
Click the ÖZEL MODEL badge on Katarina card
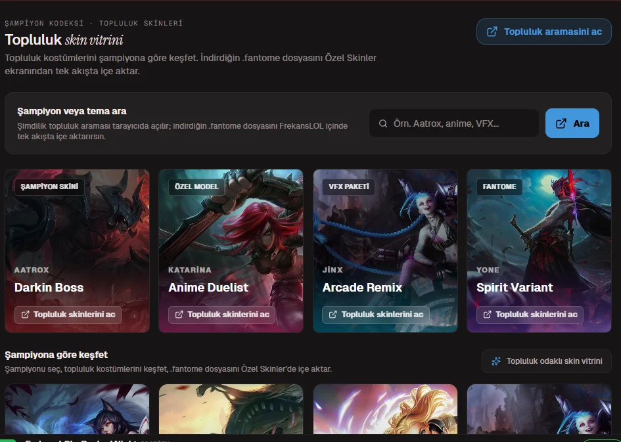pyautogui.click(x=196, y=187)
